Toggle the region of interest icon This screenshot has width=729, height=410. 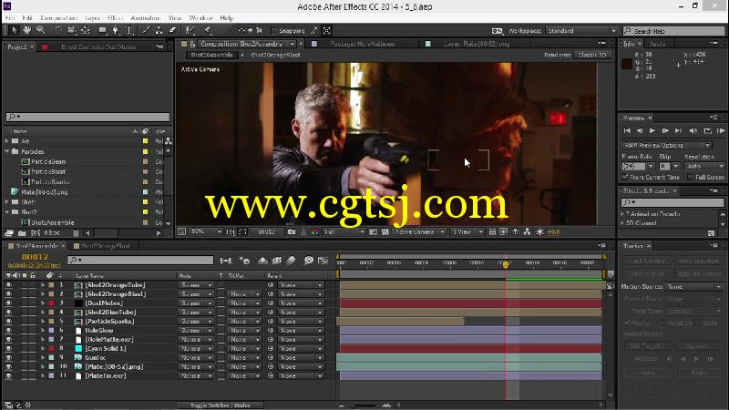click(x=373, y=231)
